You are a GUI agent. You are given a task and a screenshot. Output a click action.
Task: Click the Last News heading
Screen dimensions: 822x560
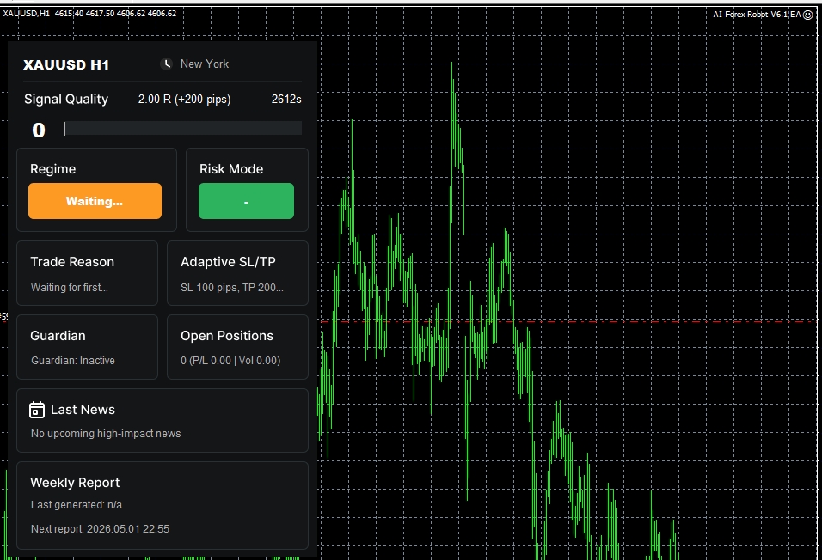[83, 410]
